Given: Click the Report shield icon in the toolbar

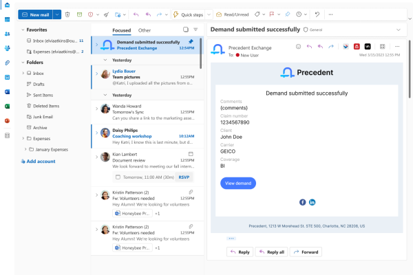Looking at the screenshot, I should (x=91, y=14).
